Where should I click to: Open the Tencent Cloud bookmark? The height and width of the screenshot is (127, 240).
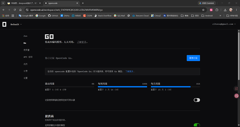point(141,16)
